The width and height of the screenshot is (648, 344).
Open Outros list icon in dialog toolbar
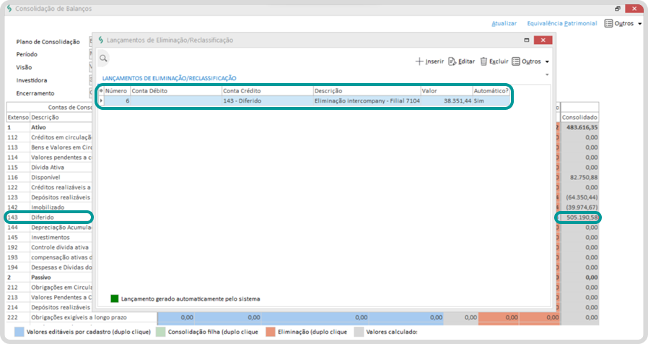[515, 61]
